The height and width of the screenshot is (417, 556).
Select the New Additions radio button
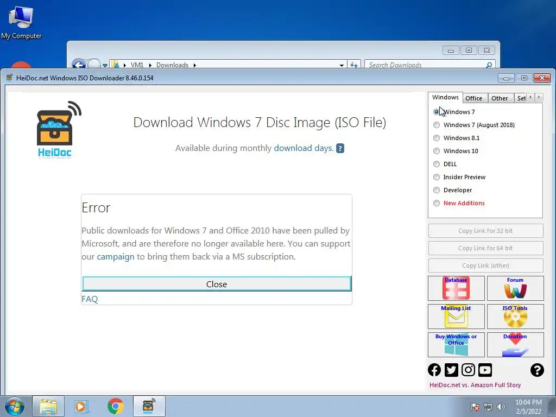click(437, 203)
